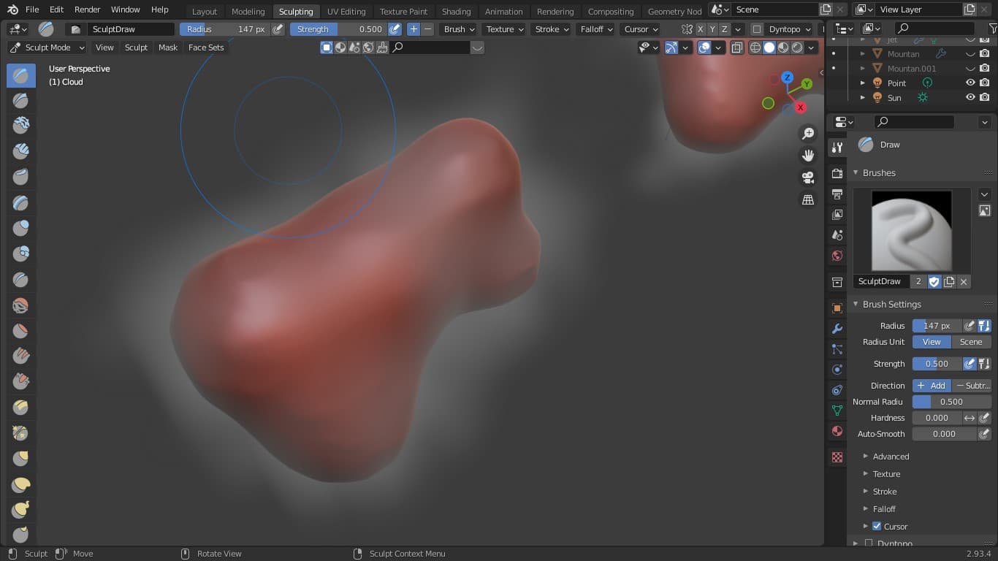Click the SculptDraw brush preview thumbnail
Viewport: 998px width, 561px height.
click(911, 231)
